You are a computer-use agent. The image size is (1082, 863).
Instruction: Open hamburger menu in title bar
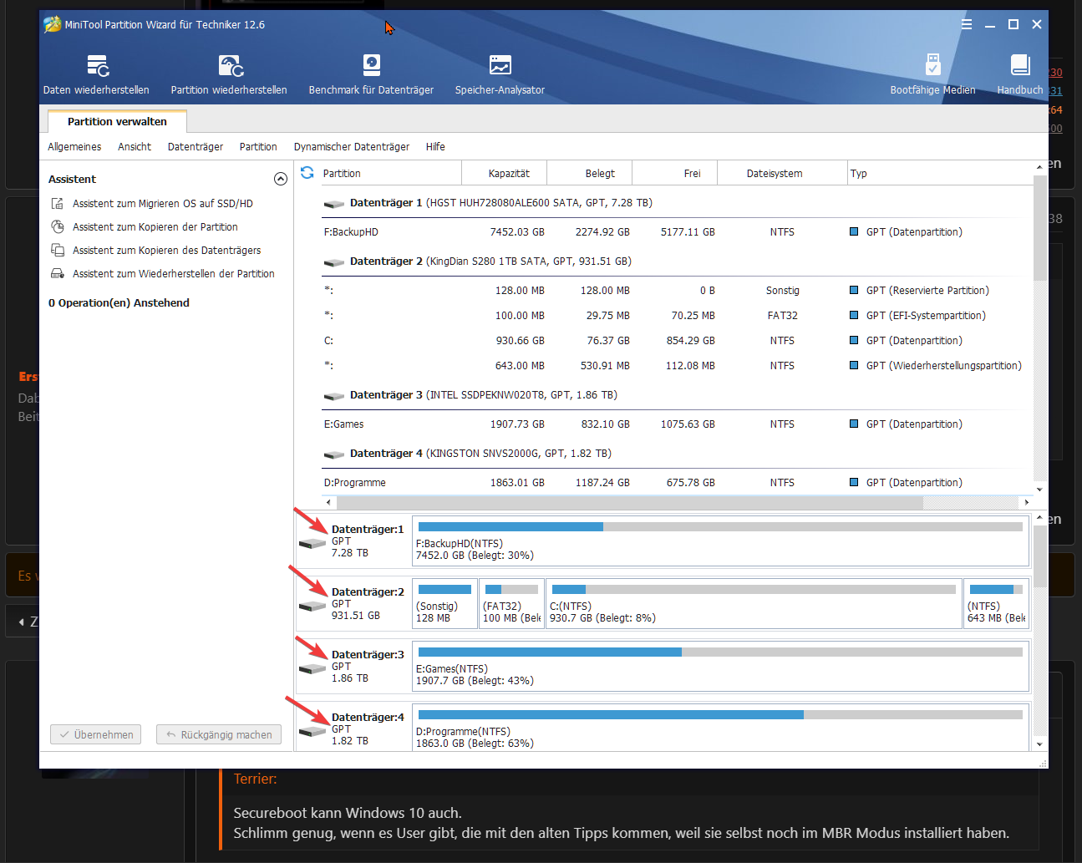[x=967, y=24]
